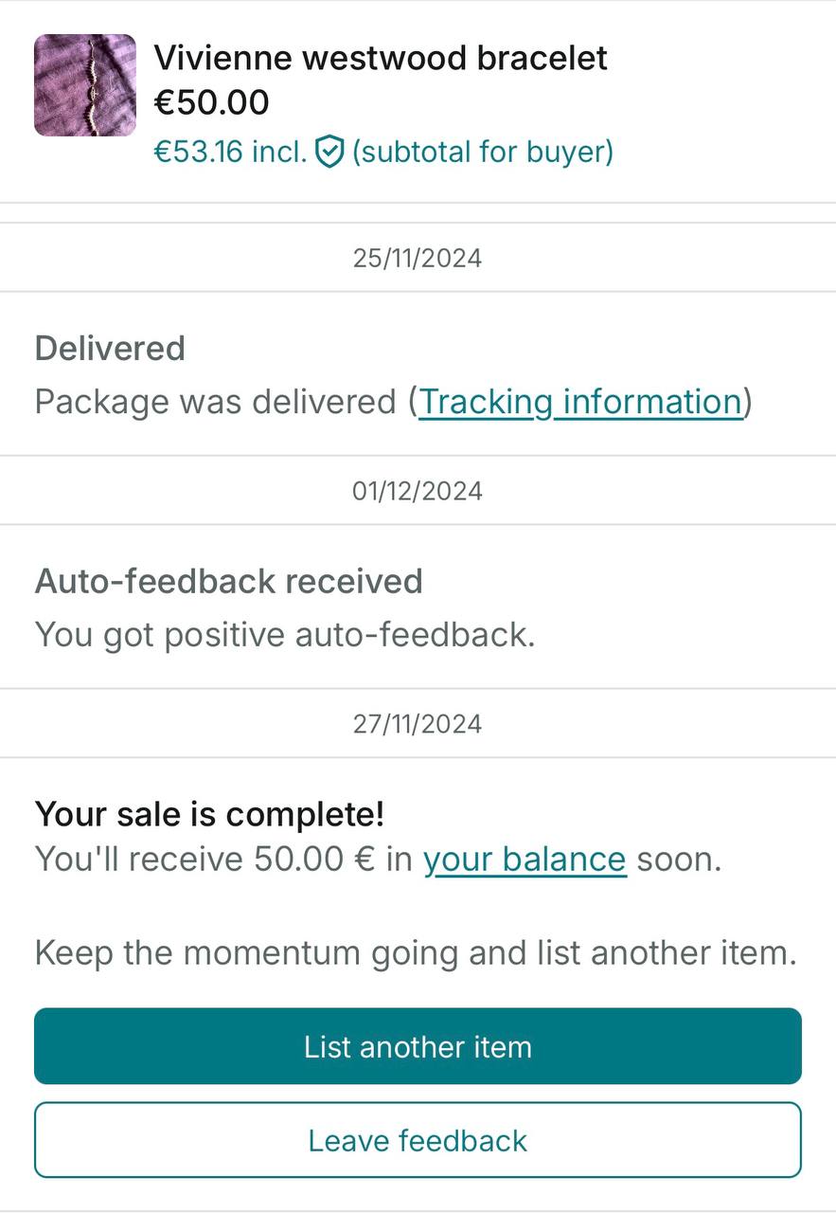Open the Tracking information link
The image size is (836, 1213).
pos(579,402)
